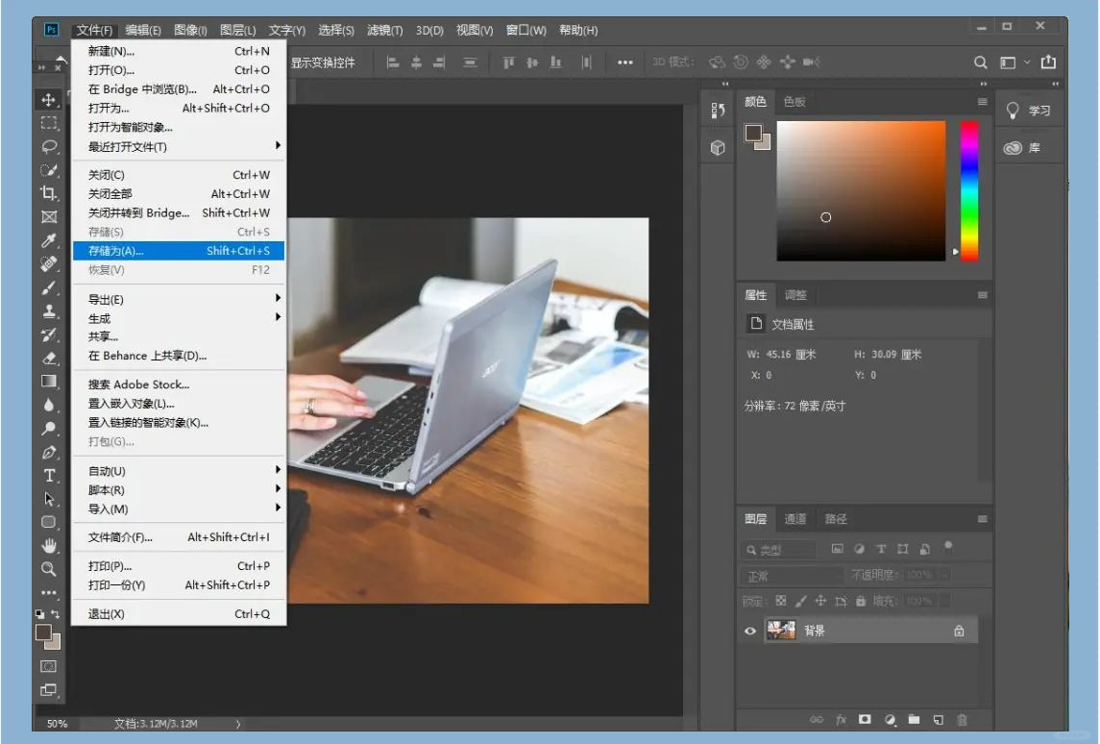Expand the 导出 submenu arrow

pos(278,299)
